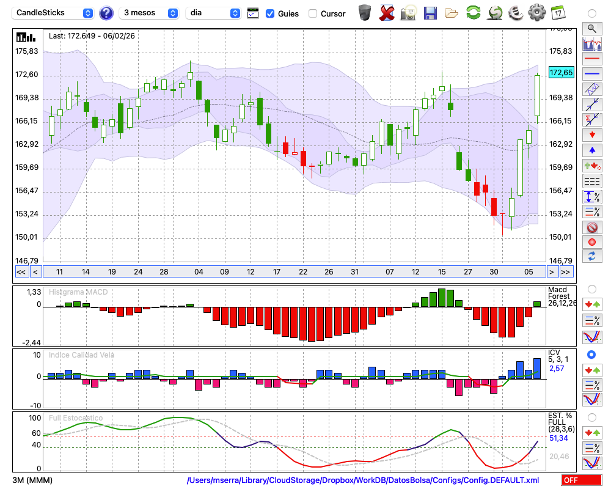Viewport: 611px width, 489px height.
Task: Select the red horizontal line tool
Action: pyautogui.click(x=591, y=59)
